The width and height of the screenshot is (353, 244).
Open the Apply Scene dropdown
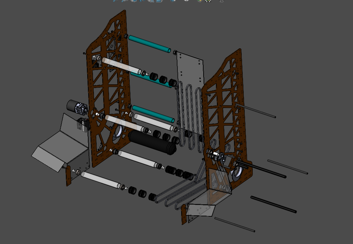(209, 1)
